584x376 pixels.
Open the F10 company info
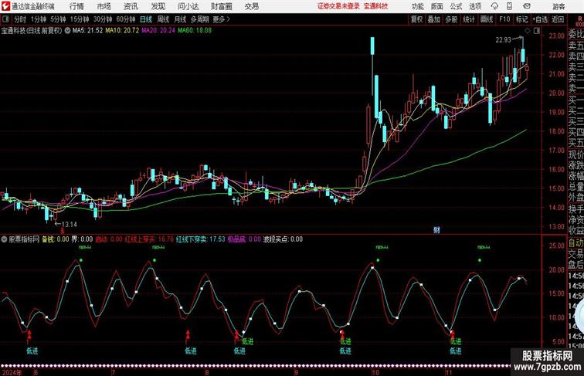pyautogui.click(x=504, y=19)
